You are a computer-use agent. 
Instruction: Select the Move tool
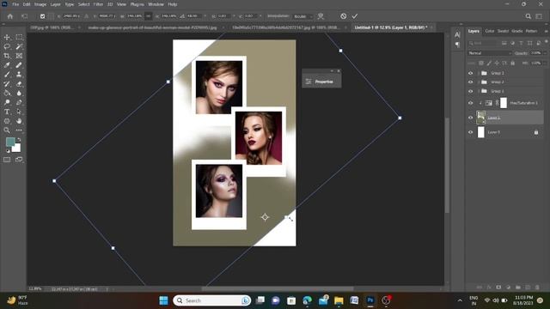(x=7, y=37)
